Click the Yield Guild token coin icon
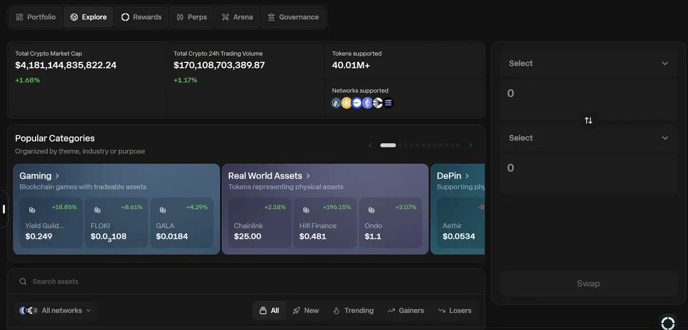The height and width of the screenshot is (330, 688). pos(32,210)
